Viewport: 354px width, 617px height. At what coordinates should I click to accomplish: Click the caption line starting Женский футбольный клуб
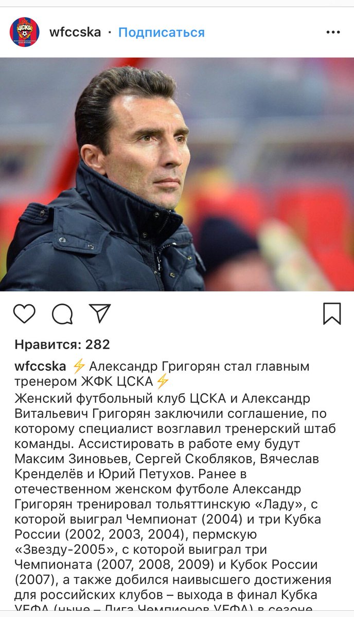(x=170, y=398)
